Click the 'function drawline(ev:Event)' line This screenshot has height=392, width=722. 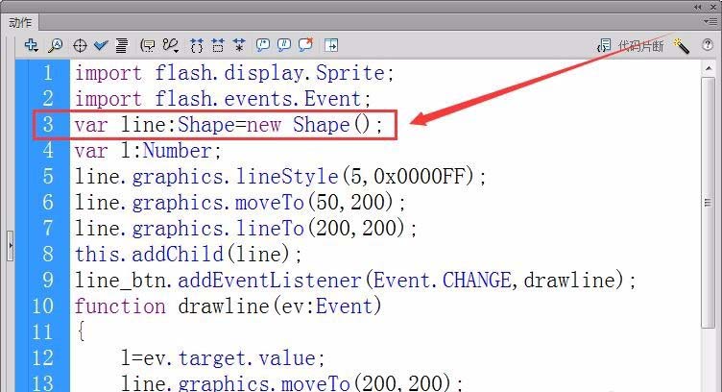click(x=229, y=306)
